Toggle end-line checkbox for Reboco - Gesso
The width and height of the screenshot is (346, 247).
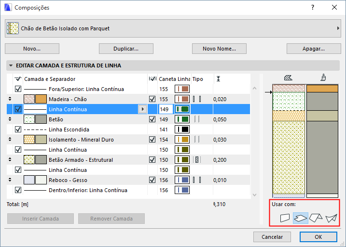coord(152,180)
